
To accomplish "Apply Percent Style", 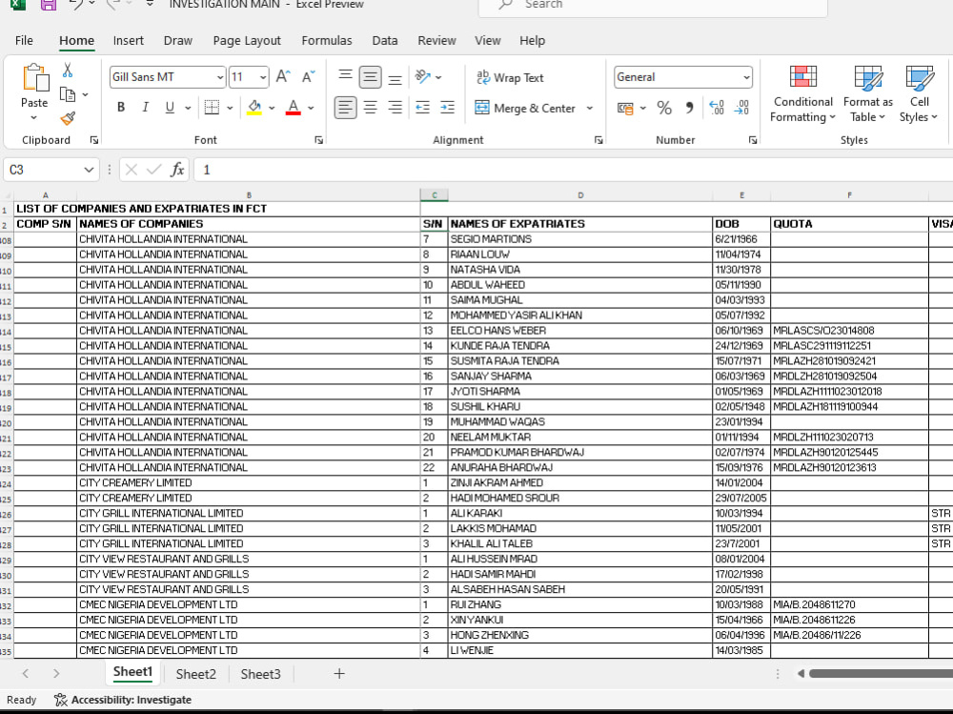I will point(664,109).
